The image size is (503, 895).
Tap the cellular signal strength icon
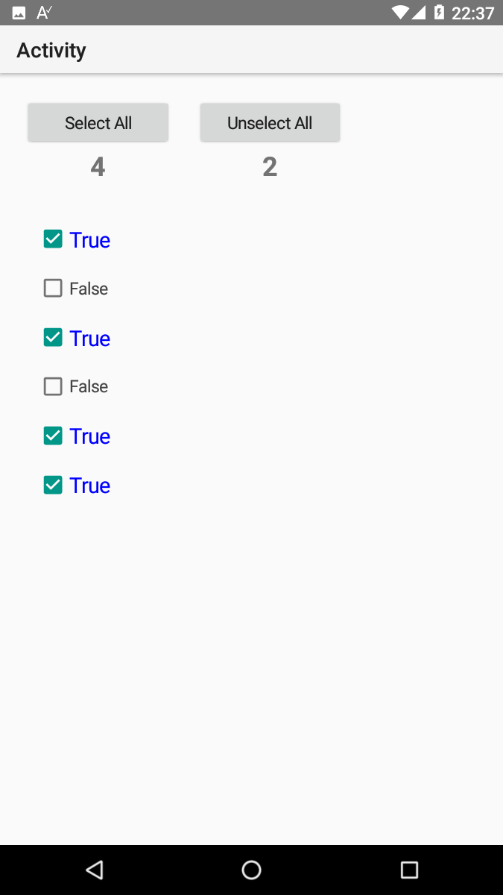(419, 13)
